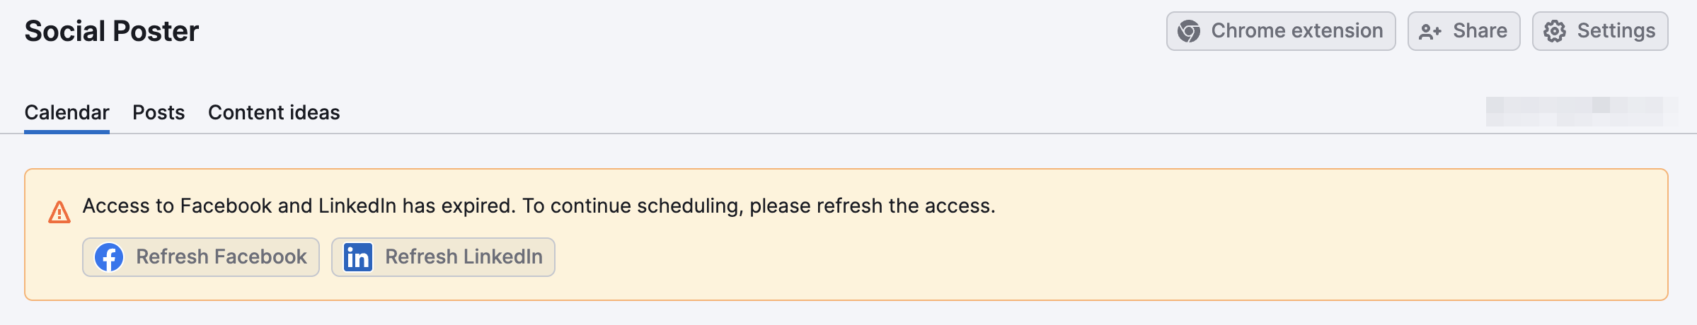
Task: Click the add-person Share icon
Action: pos(1429,31)
